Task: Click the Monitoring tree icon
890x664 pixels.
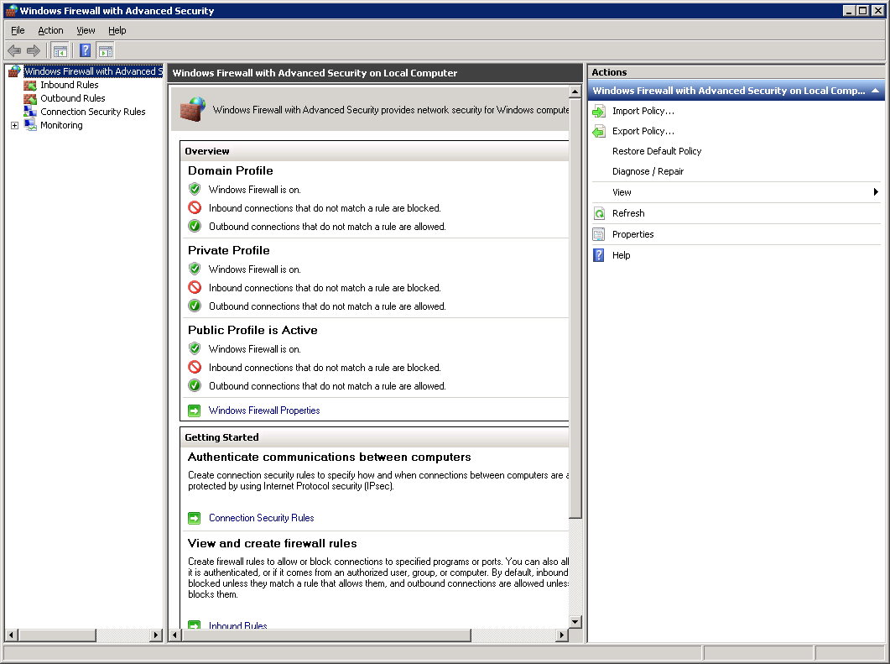Action: (x=30, y=126)
